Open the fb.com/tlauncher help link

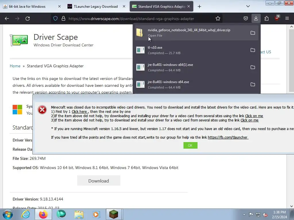tap(228, 137)
